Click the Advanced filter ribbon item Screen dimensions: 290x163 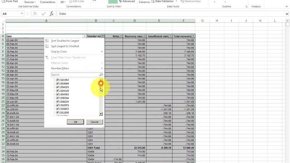tap(127, 1)
